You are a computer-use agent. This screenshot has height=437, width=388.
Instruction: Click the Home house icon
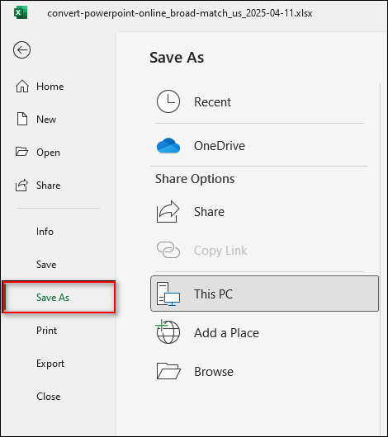click(22, 86)
